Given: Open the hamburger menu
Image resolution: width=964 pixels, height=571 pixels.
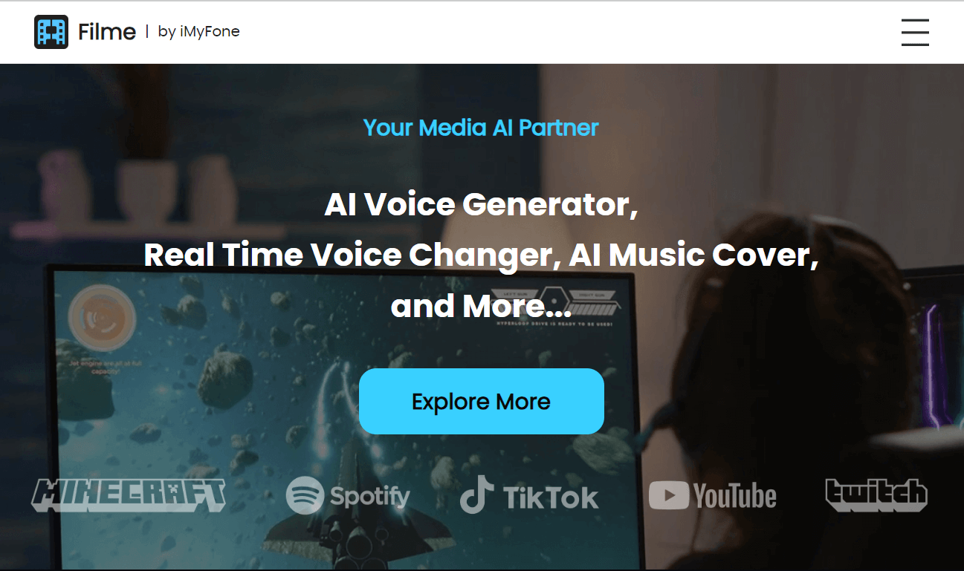Looking at the screenshot, I should pos(915,32).
